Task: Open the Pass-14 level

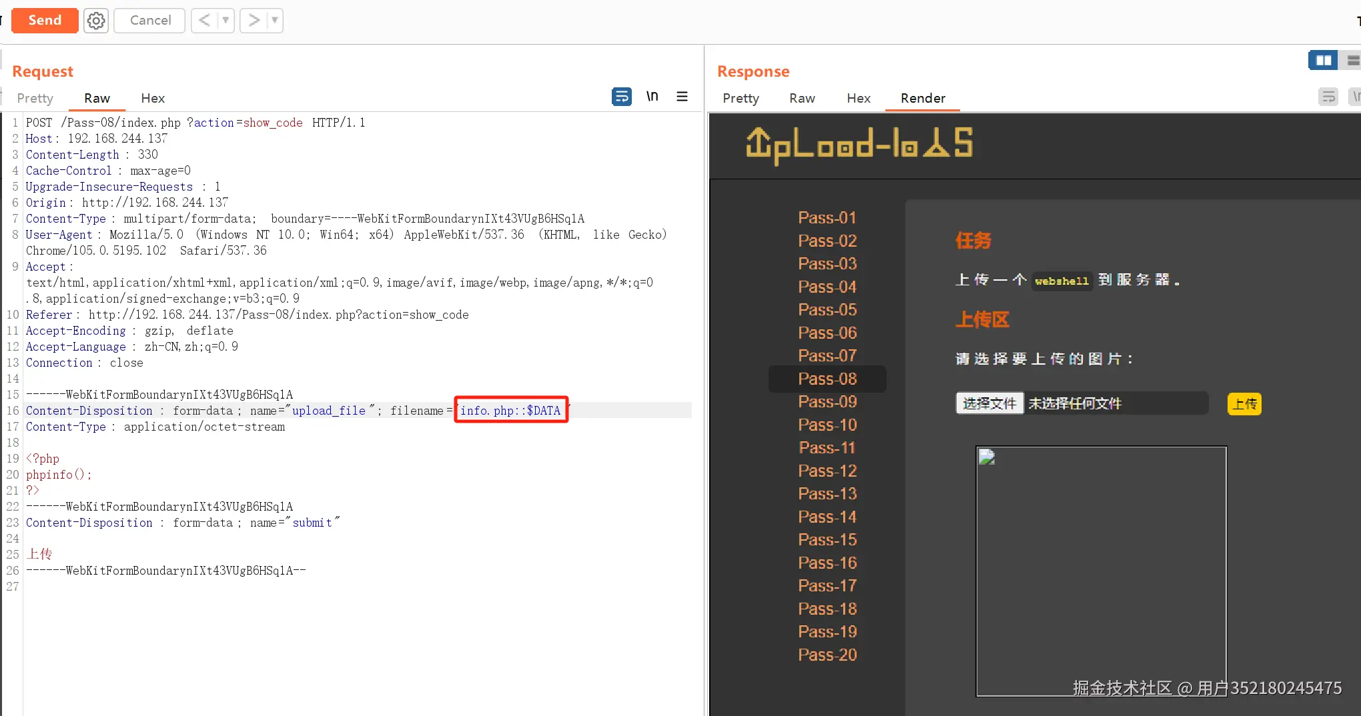Action: coord(827,517)
